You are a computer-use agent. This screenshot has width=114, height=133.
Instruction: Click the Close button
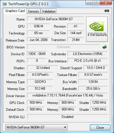pyautogui.click(x=100, y=127)
